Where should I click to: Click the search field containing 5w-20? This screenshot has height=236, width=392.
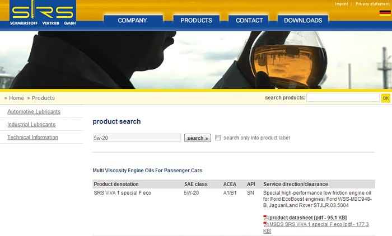[x=137, y=138]
